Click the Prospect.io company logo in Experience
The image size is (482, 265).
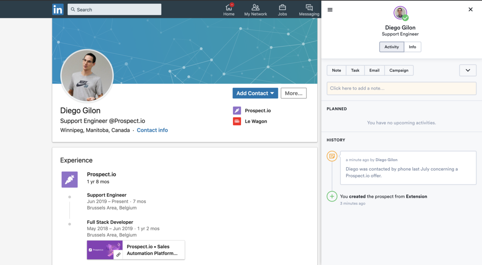click(x=70, y=179)
